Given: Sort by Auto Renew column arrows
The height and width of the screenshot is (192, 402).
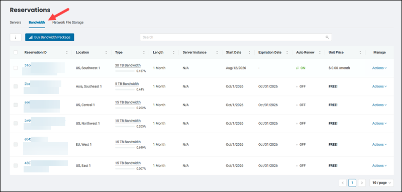Looking at the screenshot, I should point(320,52).
